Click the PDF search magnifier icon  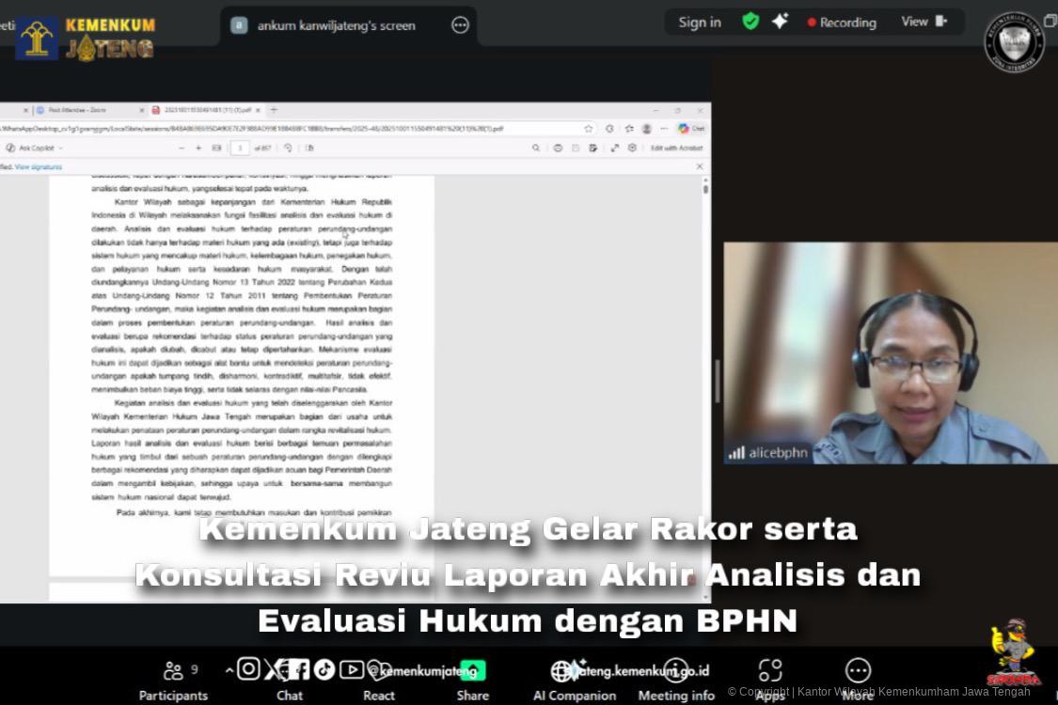[536, 148]
